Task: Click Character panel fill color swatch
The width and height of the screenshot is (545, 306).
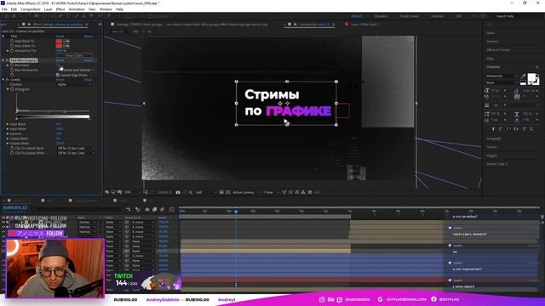Action: [x=531, y=77]
